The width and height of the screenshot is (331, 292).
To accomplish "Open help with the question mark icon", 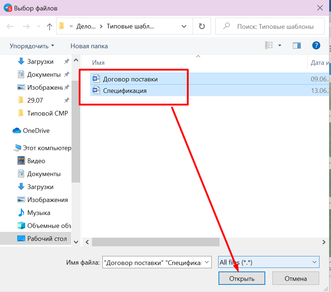I will pos(316,45).
